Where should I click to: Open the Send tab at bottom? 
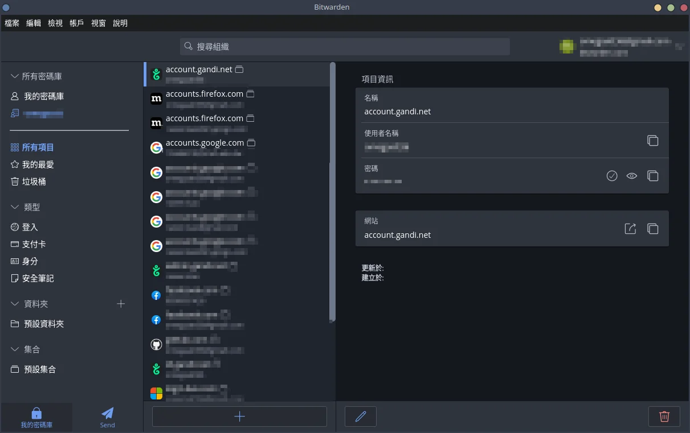[107, 417]
